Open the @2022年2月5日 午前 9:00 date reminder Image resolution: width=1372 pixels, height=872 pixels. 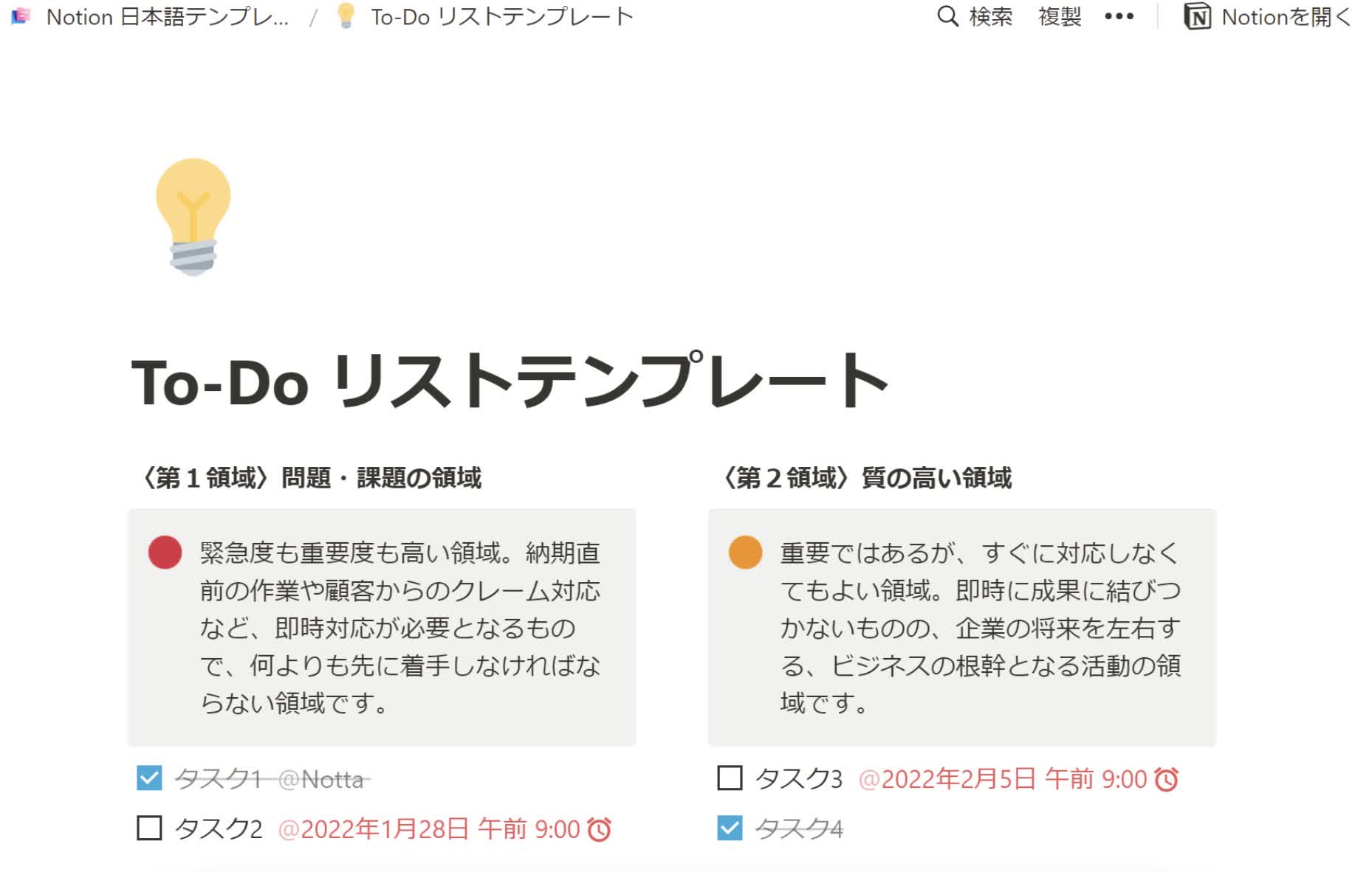[1018, 779]
